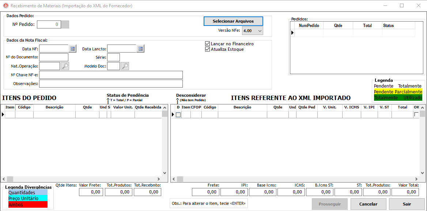
Task: Click the NumPedido column header in Pedidos
Action: [309, 26]
